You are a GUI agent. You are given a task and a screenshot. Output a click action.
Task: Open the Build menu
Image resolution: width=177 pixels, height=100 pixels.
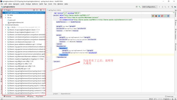point(41,4)
